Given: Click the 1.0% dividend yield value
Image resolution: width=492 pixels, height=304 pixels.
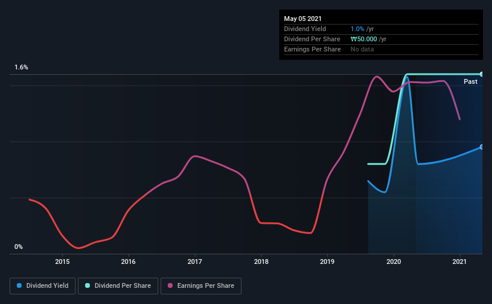Looking at the screenshot, I should pos(357,29).
